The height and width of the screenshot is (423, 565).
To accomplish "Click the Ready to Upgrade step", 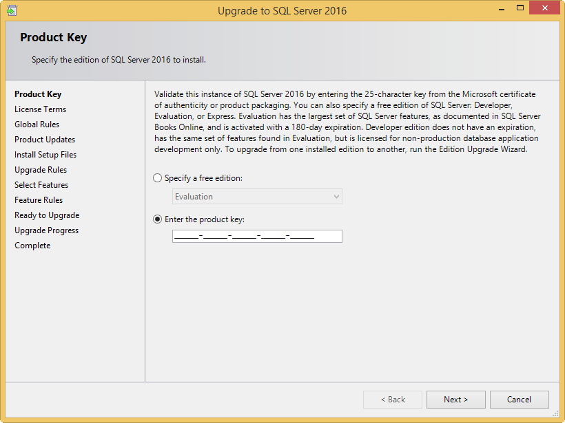I will click(47, 215).
